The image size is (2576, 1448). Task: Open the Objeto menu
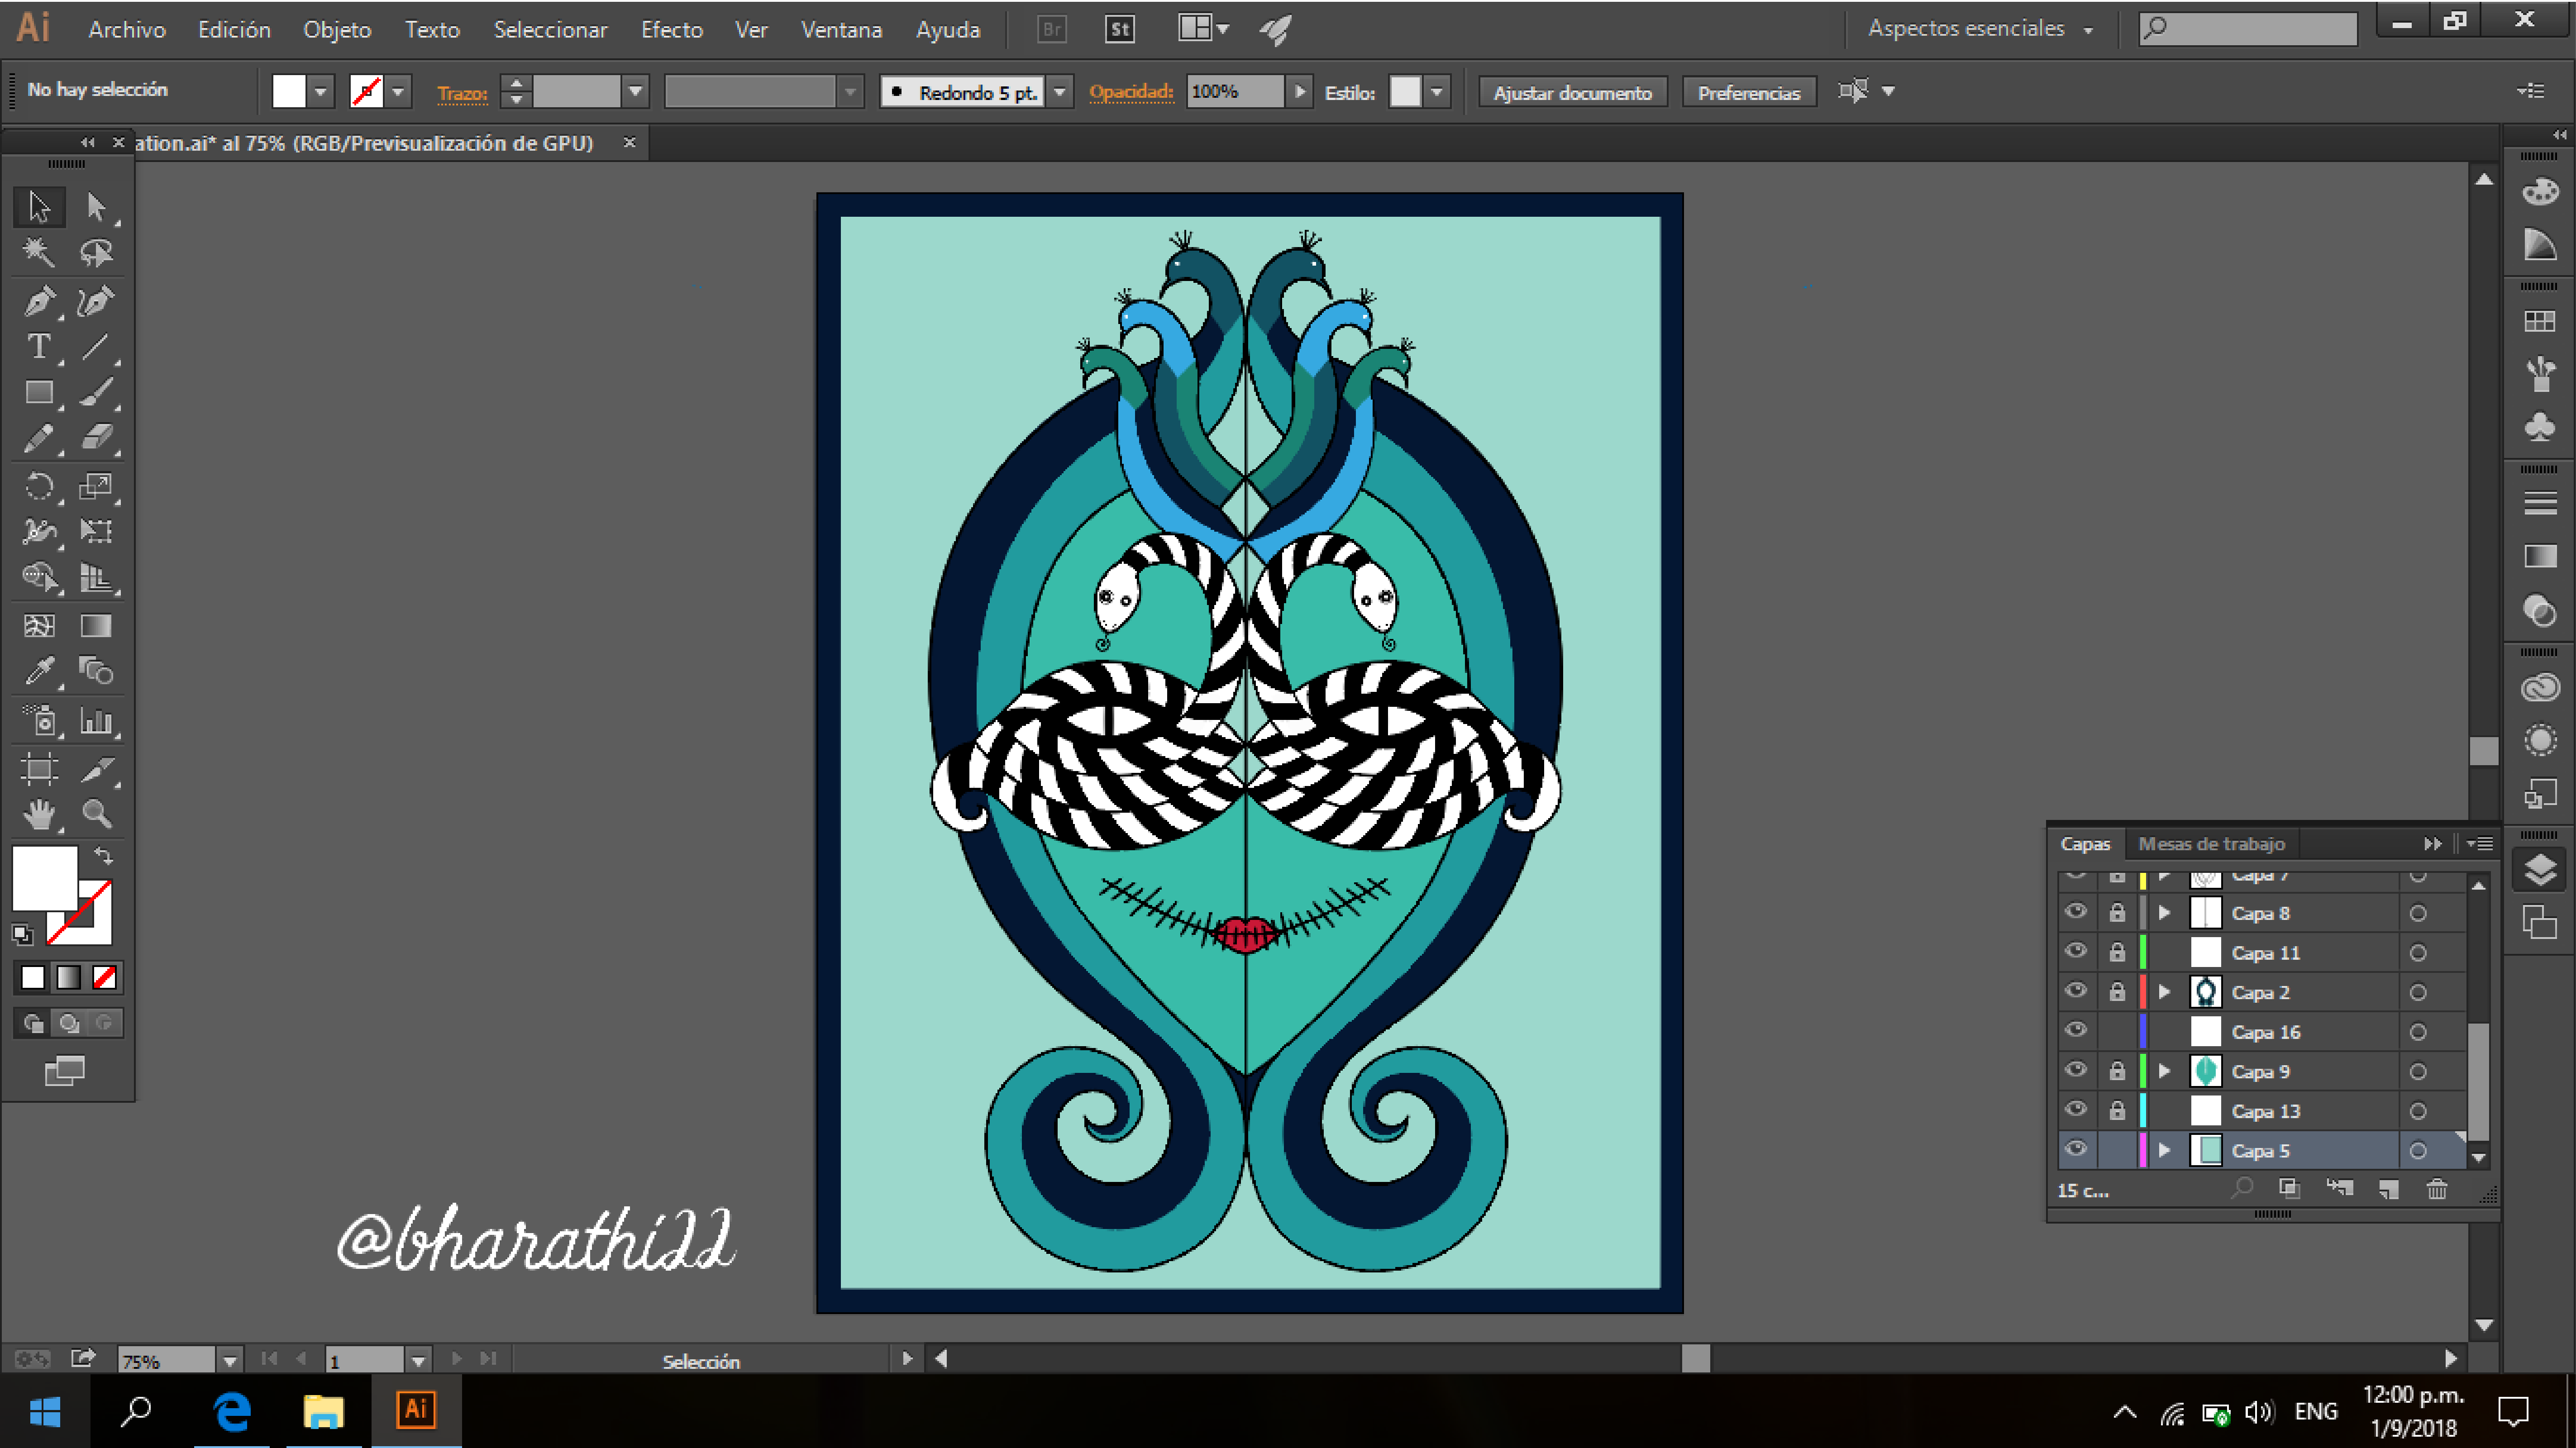337,30
